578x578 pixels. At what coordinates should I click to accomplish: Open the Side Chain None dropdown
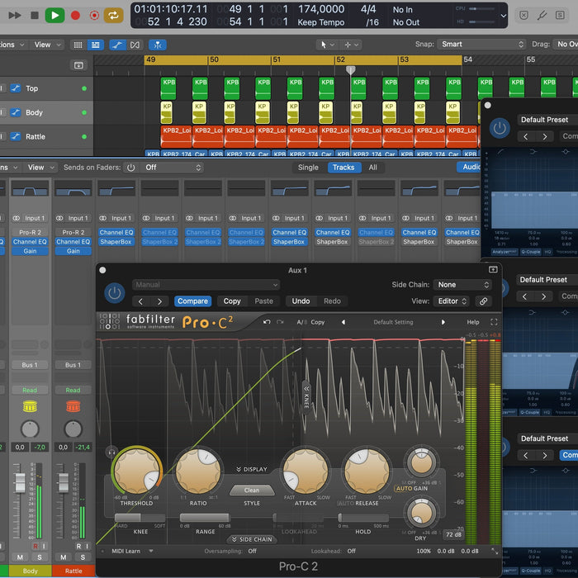(462, 285)
